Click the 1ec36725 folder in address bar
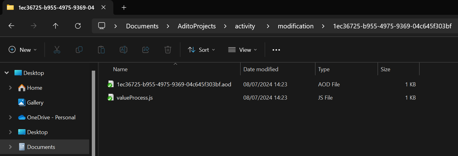Screen dimensions: 458x156 pos(392,26)
